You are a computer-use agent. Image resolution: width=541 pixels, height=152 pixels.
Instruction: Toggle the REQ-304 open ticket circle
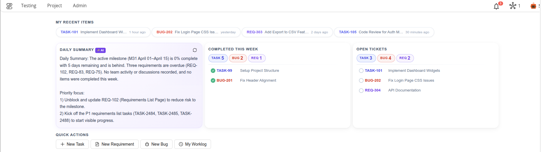(361, 90)
